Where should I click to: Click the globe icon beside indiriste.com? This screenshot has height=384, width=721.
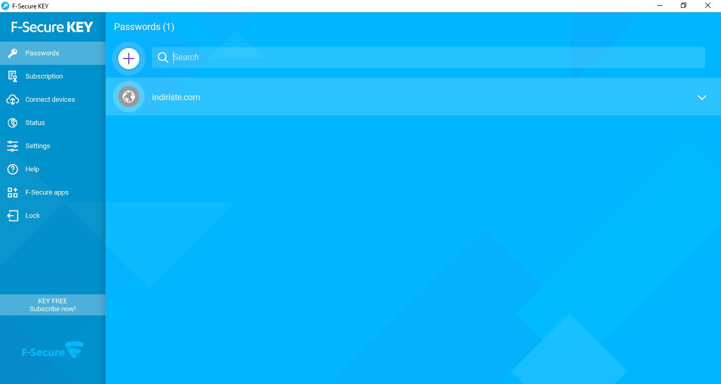point(128,97)
